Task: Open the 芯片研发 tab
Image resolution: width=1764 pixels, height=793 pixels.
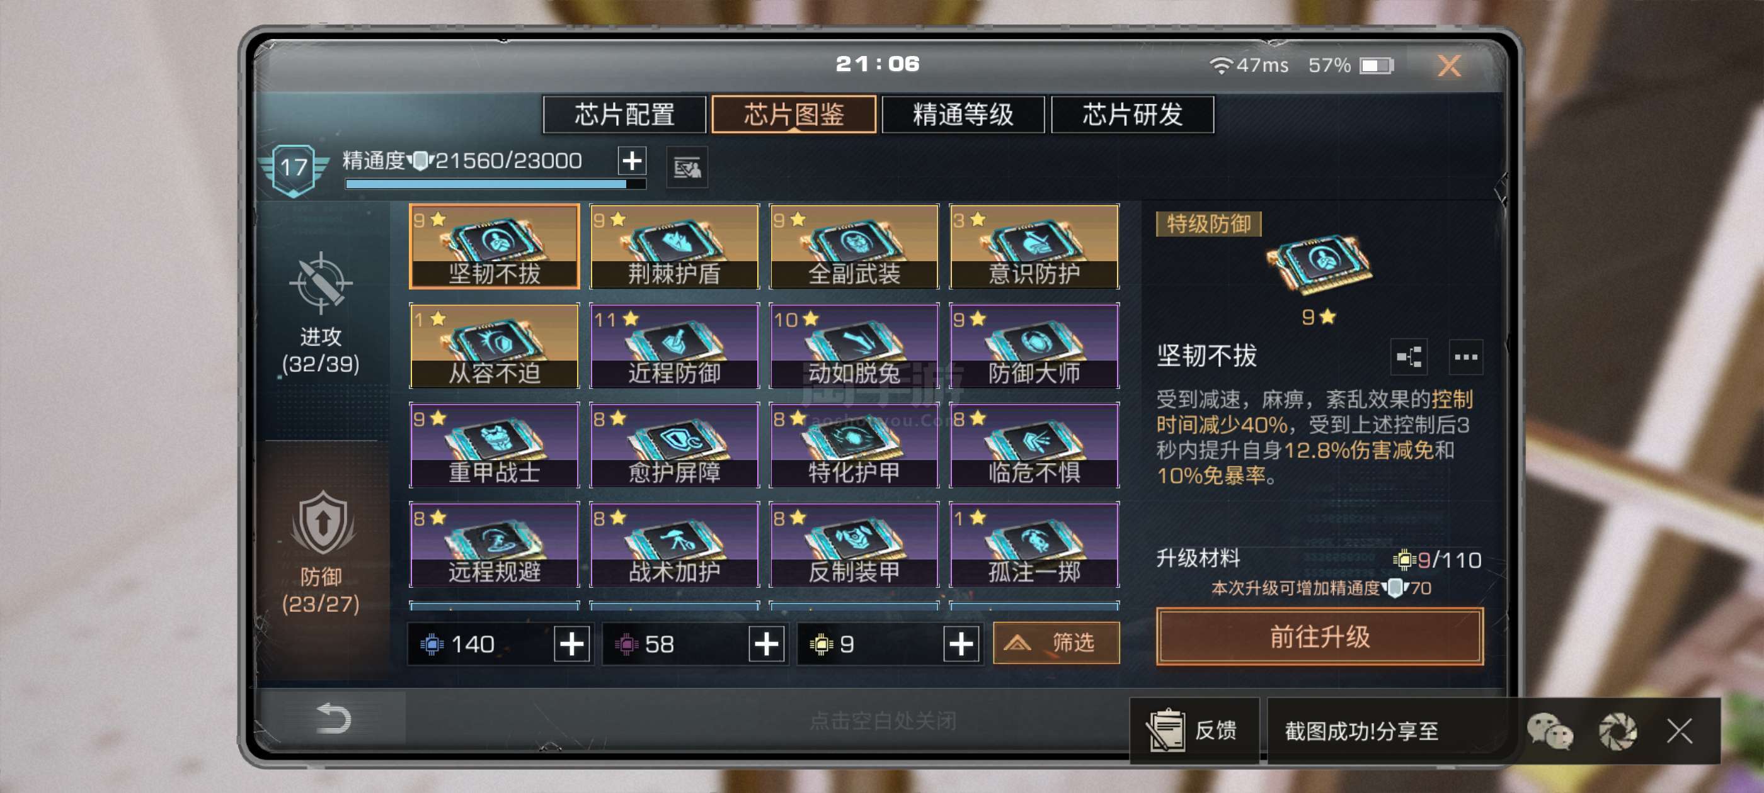Action: tap(1133, 115)
